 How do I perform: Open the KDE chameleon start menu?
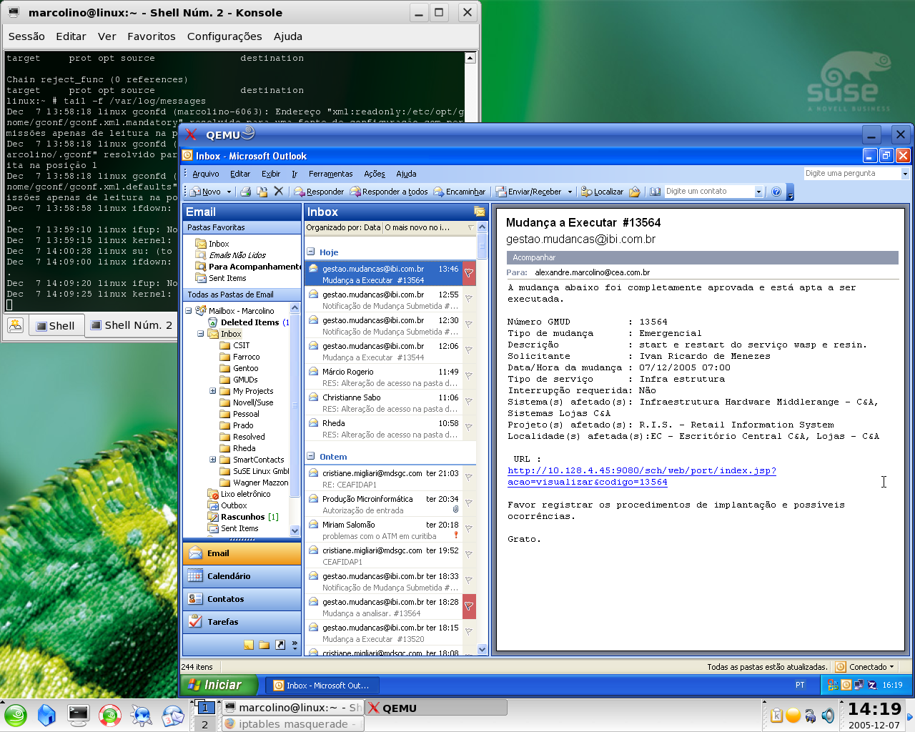click(15, 715)
